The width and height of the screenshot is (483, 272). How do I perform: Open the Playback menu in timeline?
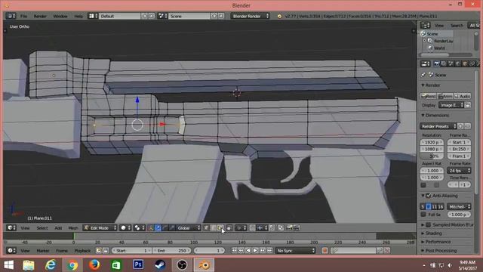(x=82, y=251)
